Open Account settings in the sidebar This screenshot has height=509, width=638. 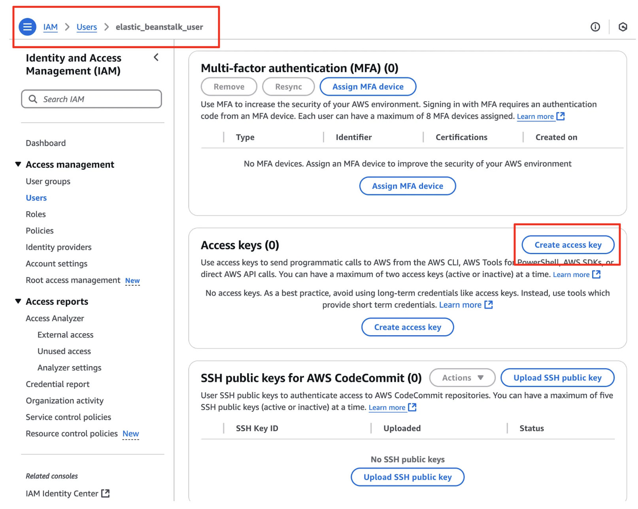point(57,264)
